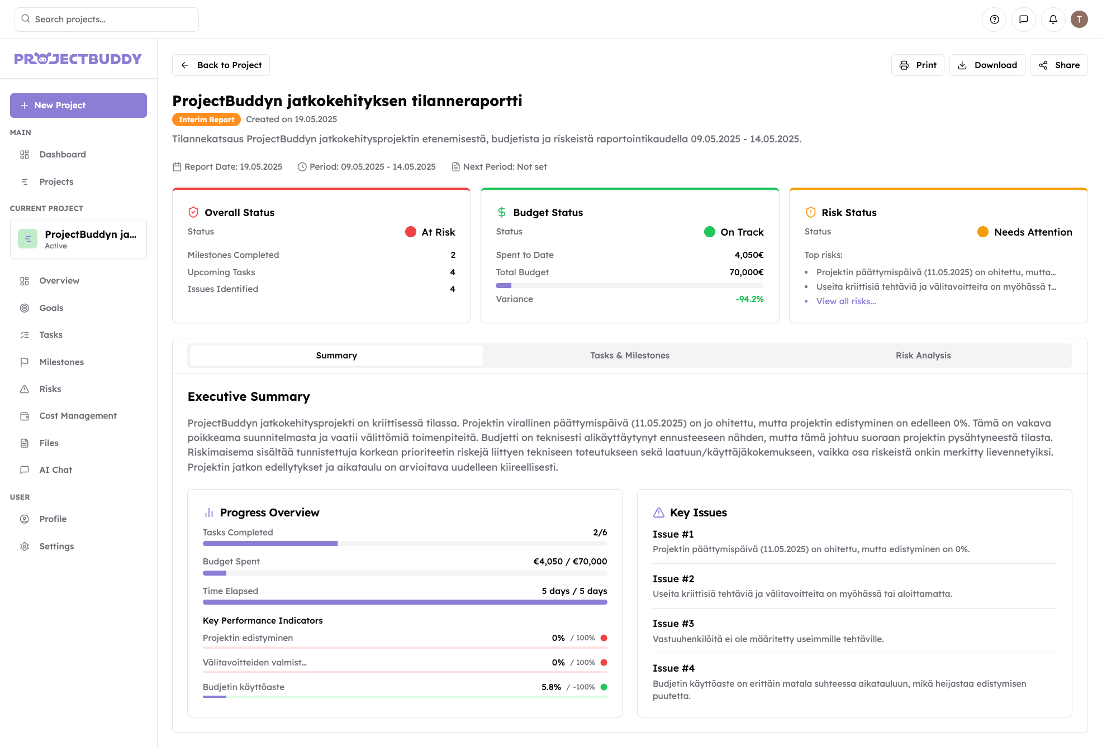This screenshot has width=1102, height=747.
Task: Create a New Project
Action: point(78,106)
